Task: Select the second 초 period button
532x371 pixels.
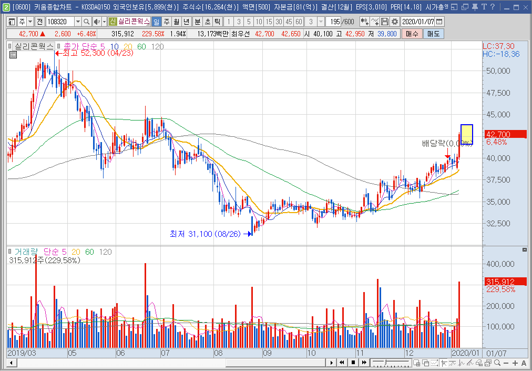Action: [207, 22]
